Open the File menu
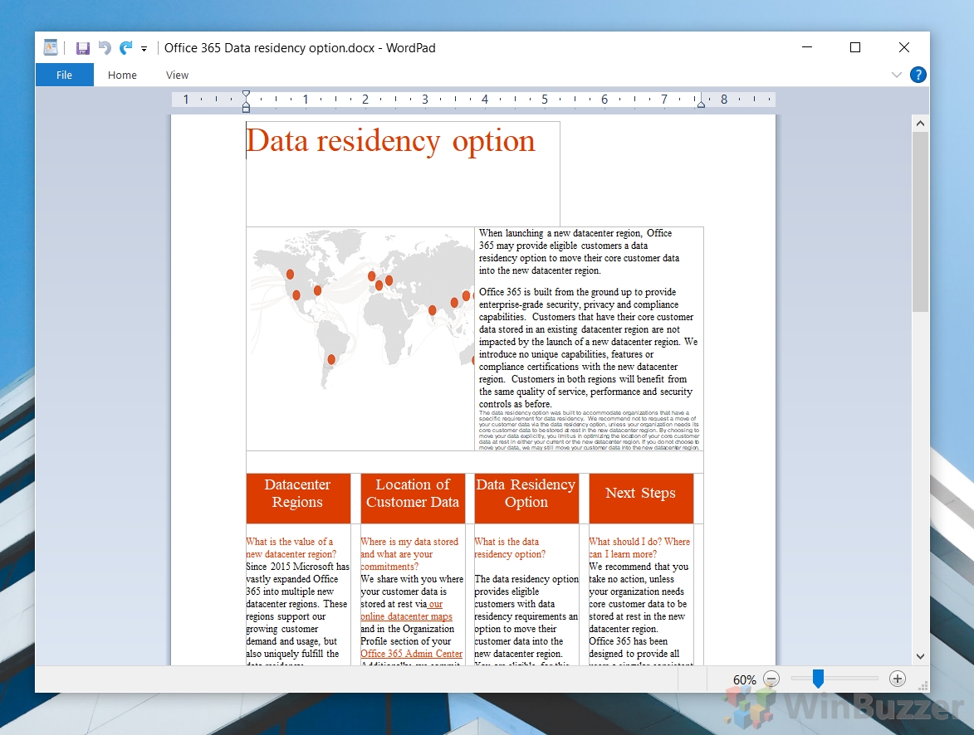The image size is (974, 735). point(64,75)
